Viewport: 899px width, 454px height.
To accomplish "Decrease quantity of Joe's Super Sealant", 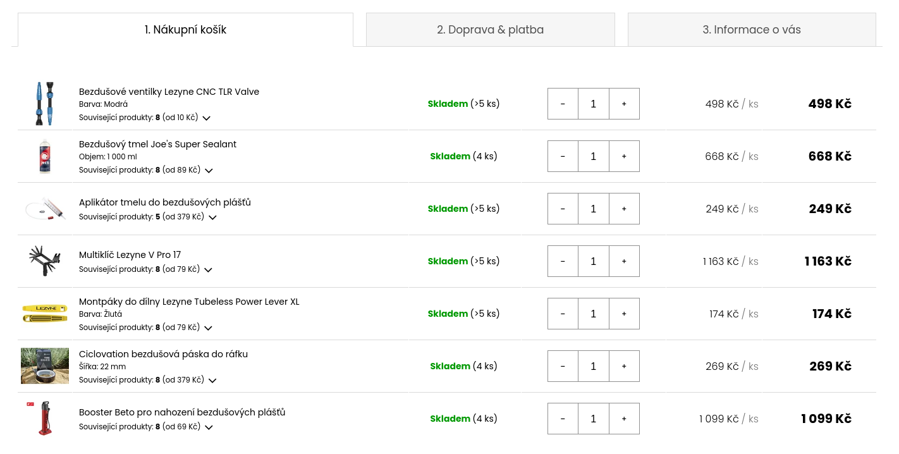I will 563,156.
